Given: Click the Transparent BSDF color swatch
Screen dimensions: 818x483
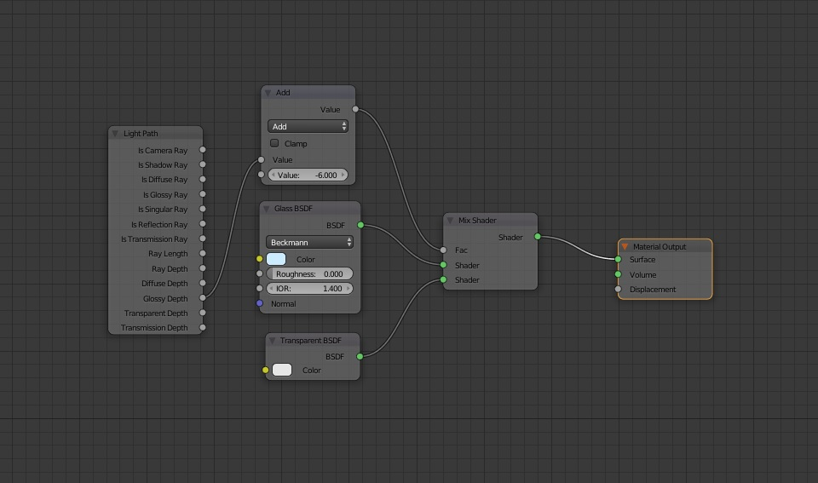Looking at the screenshot, I should [x=282, y=370].
